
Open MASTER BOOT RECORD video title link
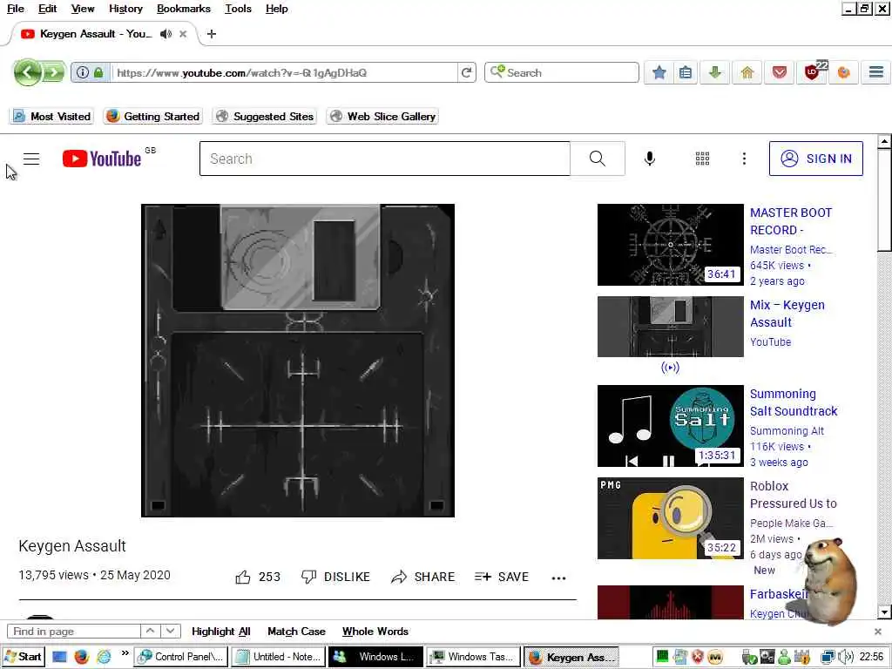point(791,221)
